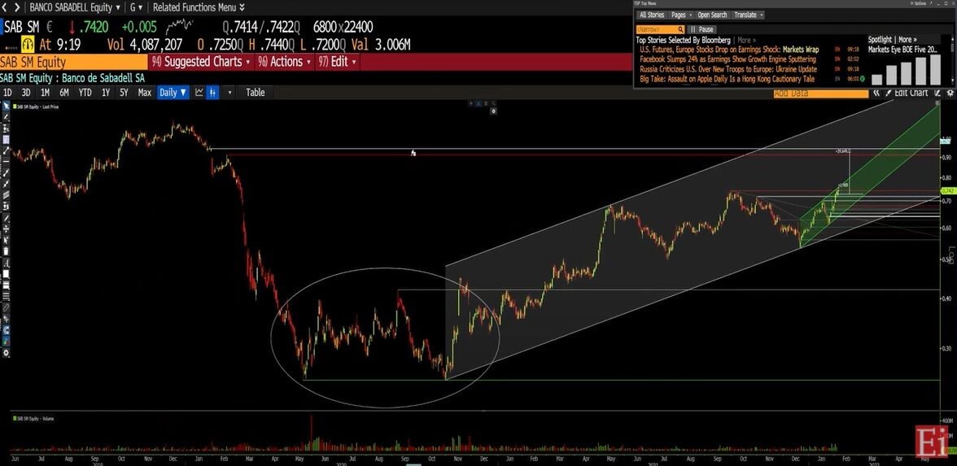Select the rectangle shape tool
This screenshot has height=466, width=957.
[x=7, y=274]
